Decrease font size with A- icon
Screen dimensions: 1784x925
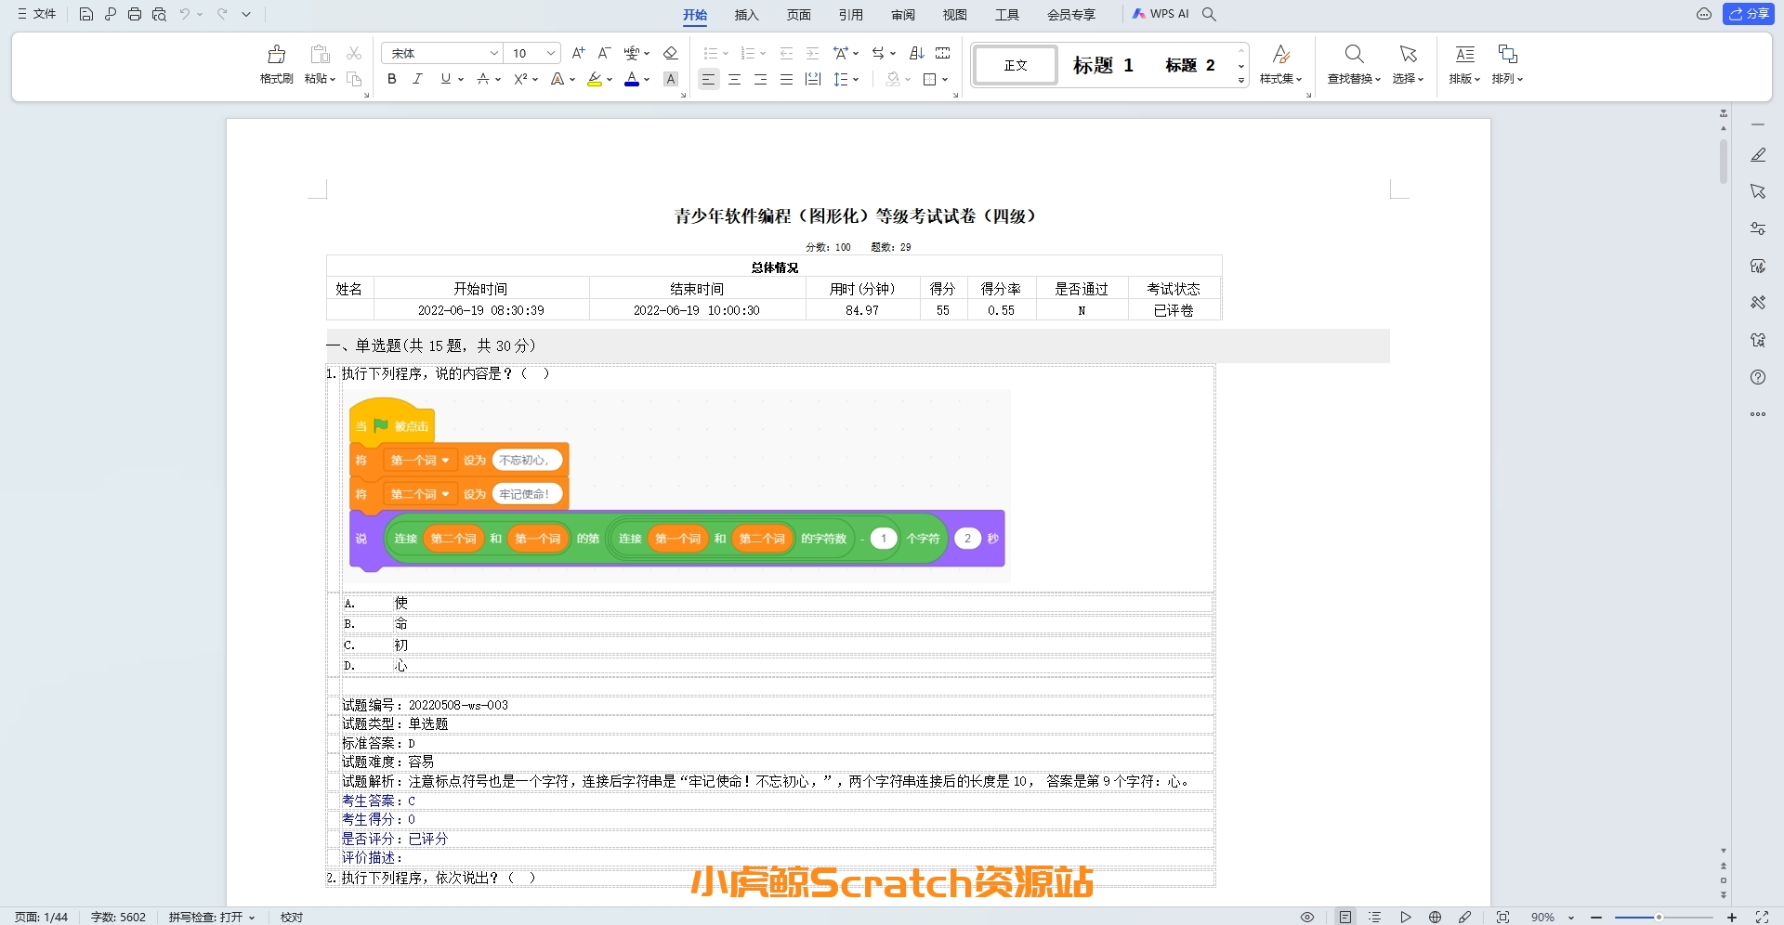604,53
